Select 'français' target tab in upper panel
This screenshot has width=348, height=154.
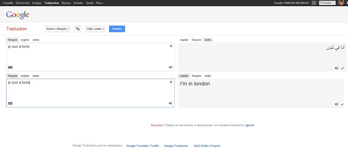point(196,40)
